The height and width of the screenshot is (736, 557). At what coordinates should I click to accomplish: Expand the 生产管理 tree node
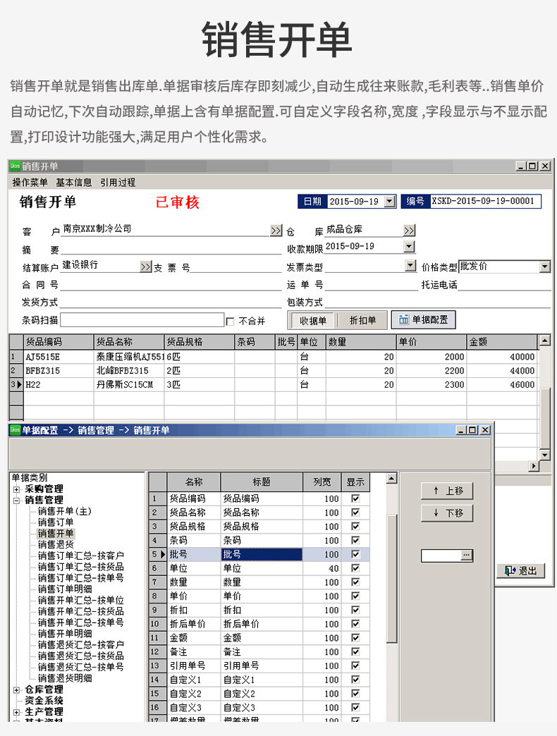(x=16, y=712)
